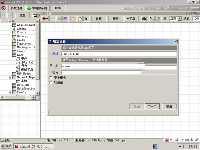Image resolution: width=200 pixels, height=150 pixels.
Task: Enable 安全模式 checkbox
Action: tap(51, 78)
